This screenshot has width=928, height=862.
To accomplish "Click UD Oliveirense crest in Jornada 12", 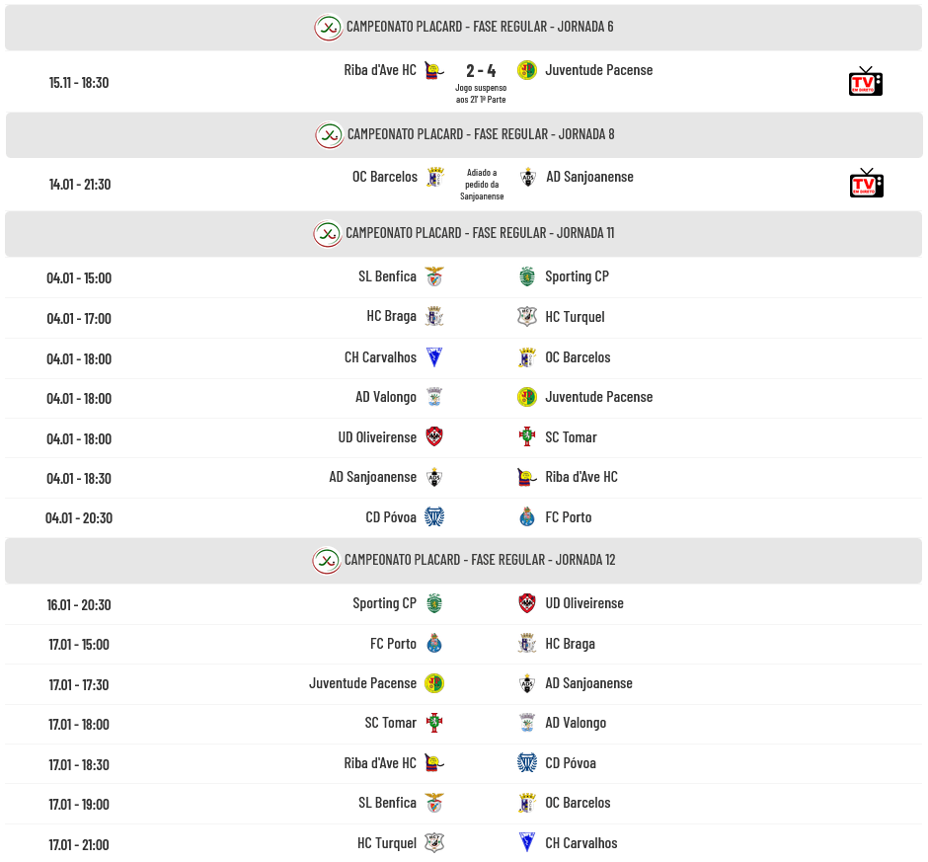I will click(x=527, y=603).
